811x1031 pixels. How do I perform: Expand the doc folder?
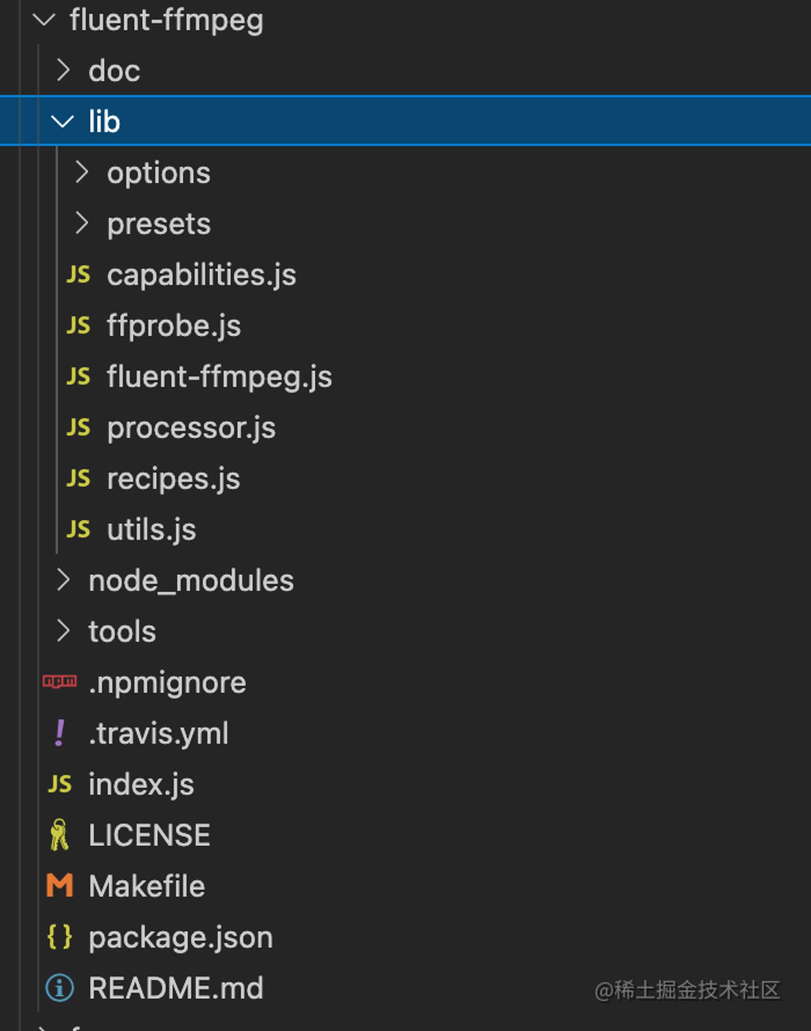point(63,70)
